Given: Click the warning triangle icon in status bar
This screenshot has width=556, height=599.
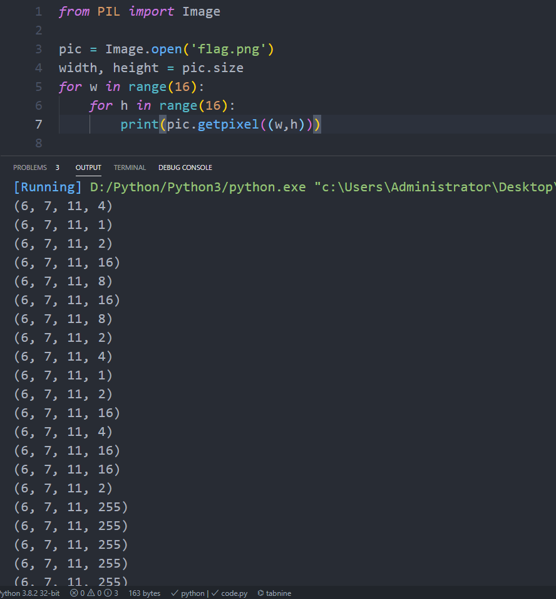Looking at the screenshot, I should tap(91, 593).
